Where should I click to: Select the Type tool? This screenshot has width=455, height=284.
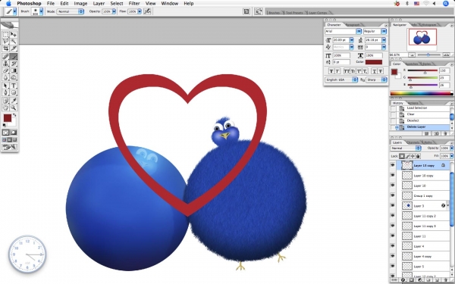[14, 86]
